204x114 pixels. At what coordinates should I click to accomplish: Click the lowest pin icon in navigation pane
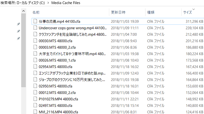(18, 38)
